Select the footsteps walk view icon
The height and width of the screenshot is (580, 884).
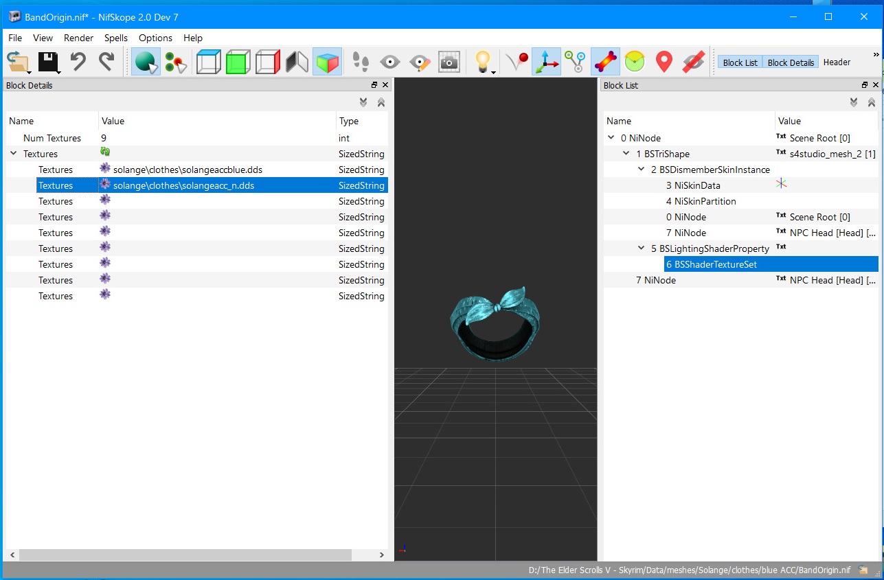pyautogui.click(x=361, y=62)
